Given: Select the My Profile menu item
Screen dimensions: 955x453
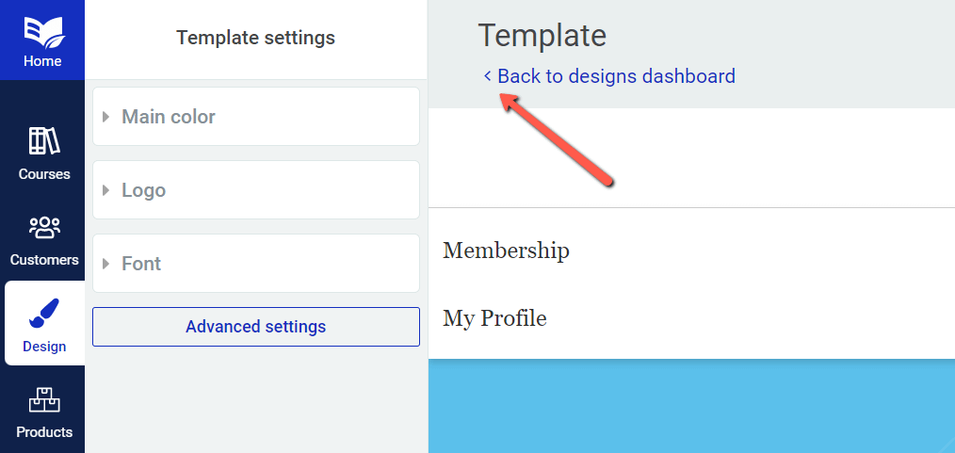Looking at the screenshot, I should click(x=494, y=318).
